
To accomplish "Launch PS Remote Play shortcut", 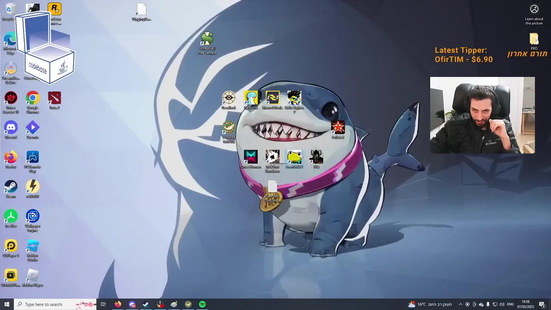I will pyautogui.click(x=32, y=161).
